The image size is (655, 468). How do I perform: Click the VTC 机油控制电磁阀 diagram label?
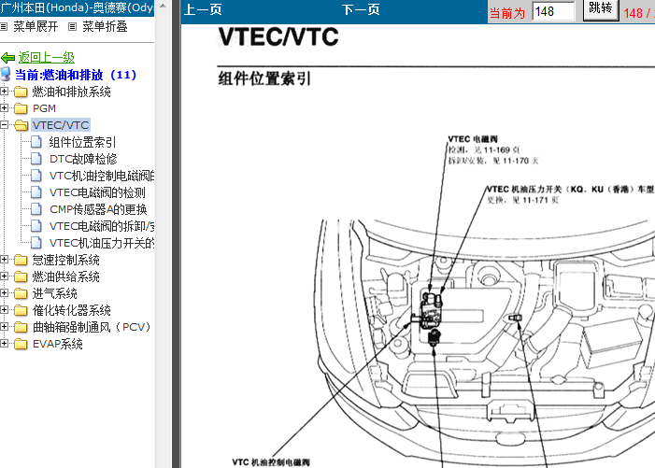pyautogui.click(x=271, y=462)
